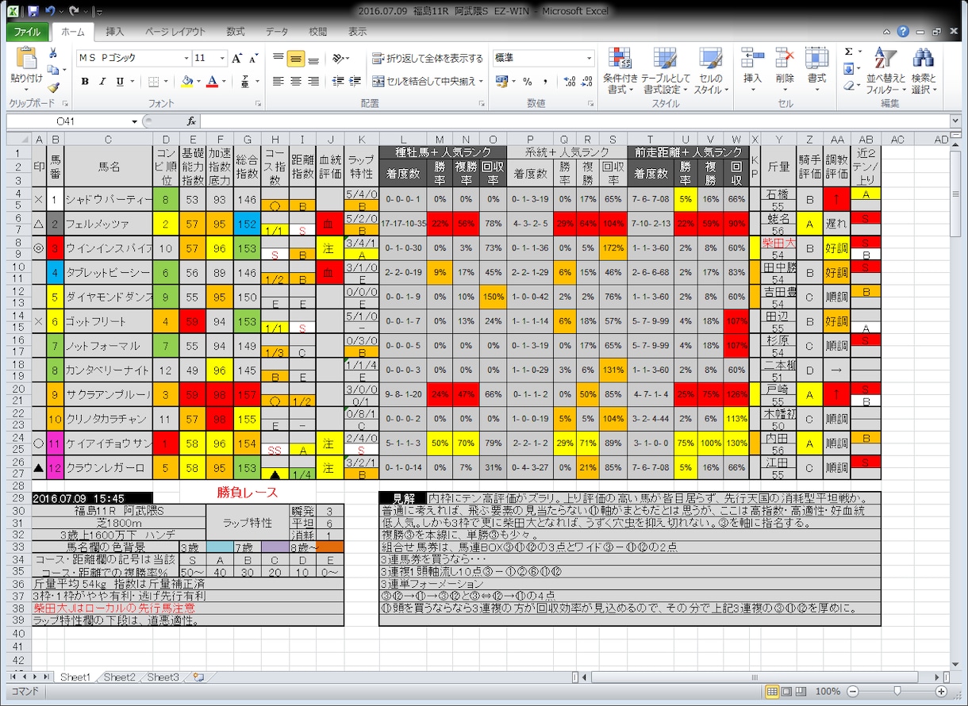Click the Name Box showing O41
This screenshot has width=968, height=706.
click(68, 121)
